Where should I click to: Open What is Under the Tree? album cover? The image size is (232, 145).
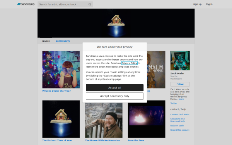tap(61, 70)
